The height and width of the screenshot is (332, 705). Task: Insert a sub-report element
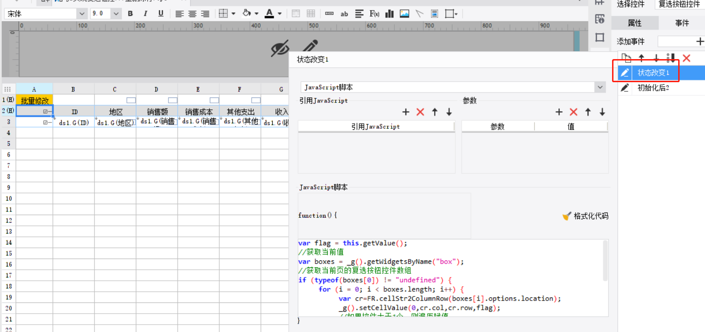(435, 14)
